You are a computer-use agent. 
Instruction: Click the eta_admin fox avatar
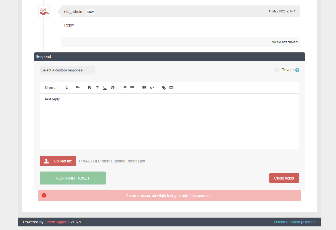44,11
